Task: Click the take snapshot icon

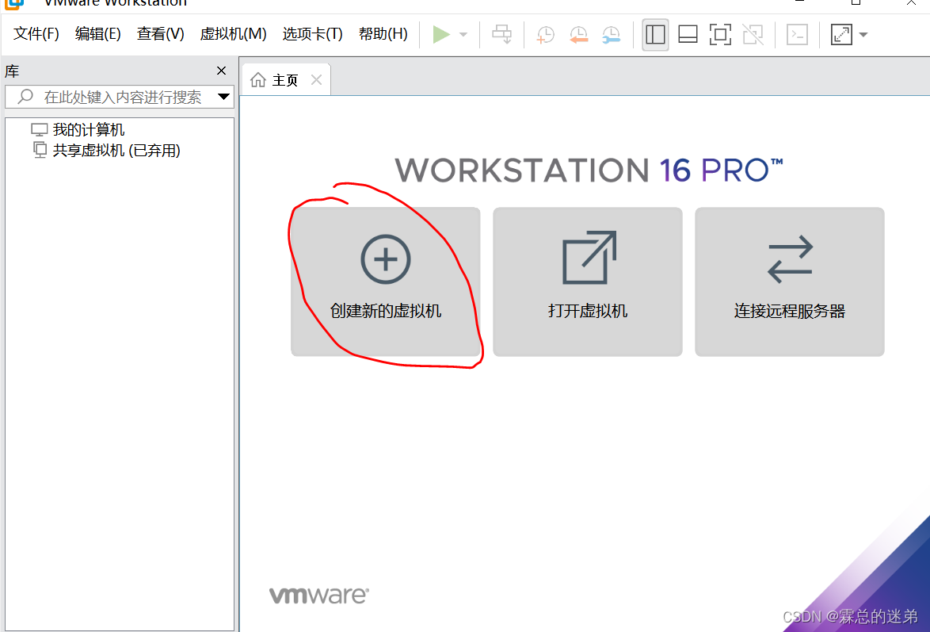Action: 545,34
